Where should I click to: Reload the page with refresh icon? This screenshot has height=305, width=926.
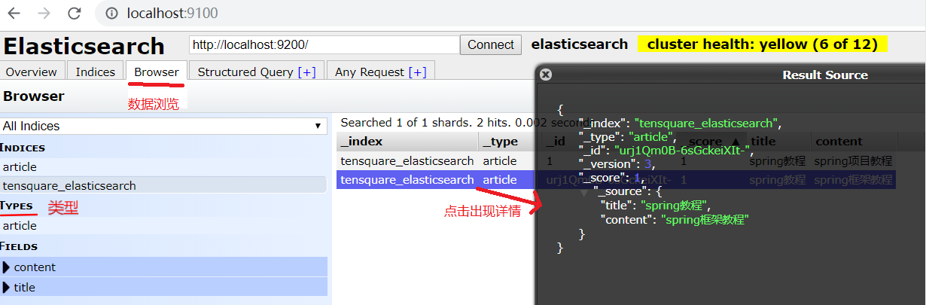(74, 13)
